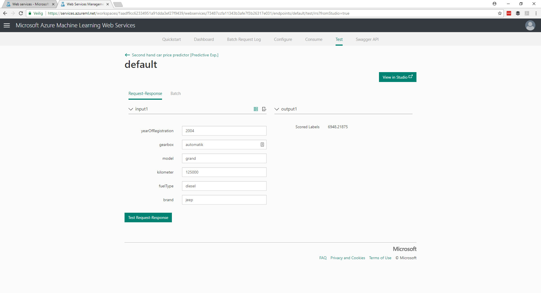Collapse the output1 section
This screenshot has width=541, height=293.
(x=277, y=109)
